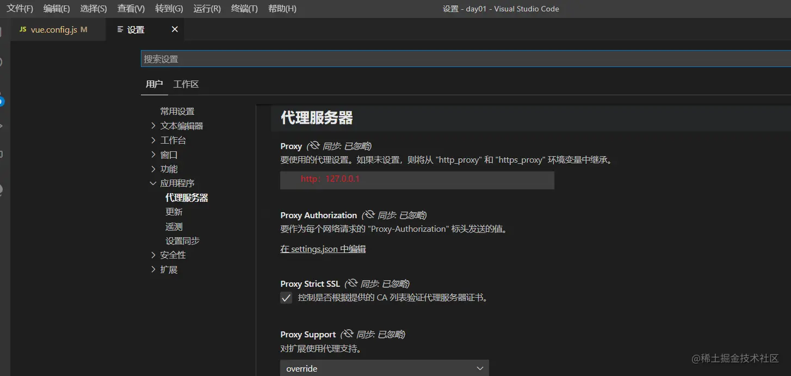Click the sync-ignored icon beside Proxy Support
The width and height of the screenshot is (791, 376).
349,334
